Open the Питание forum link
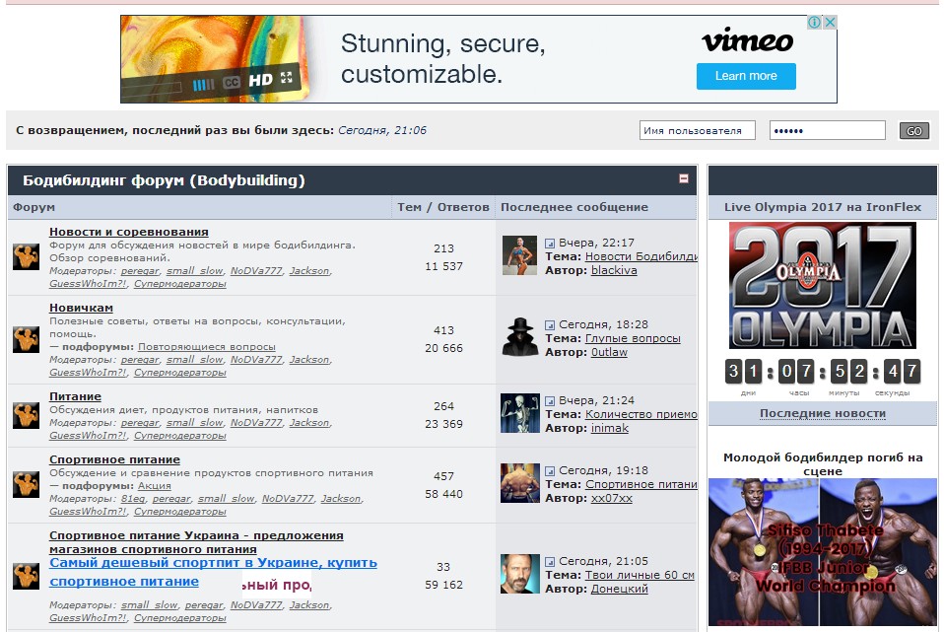 coord(76,397)
